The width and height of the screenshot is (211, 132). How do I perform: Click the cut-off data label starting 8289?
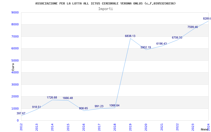207,18
